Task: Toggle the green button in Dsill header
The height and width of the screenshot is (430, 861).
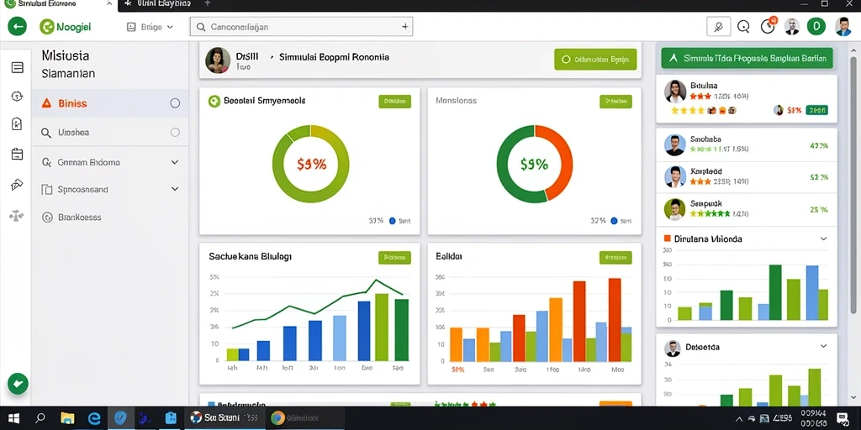Action: click(595, 60)
